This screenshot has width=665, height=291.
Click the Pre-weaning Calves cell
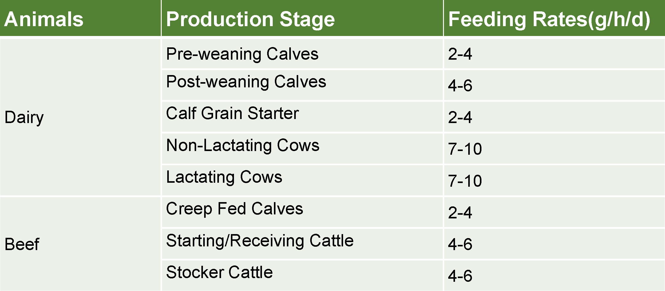coord(302,54)
